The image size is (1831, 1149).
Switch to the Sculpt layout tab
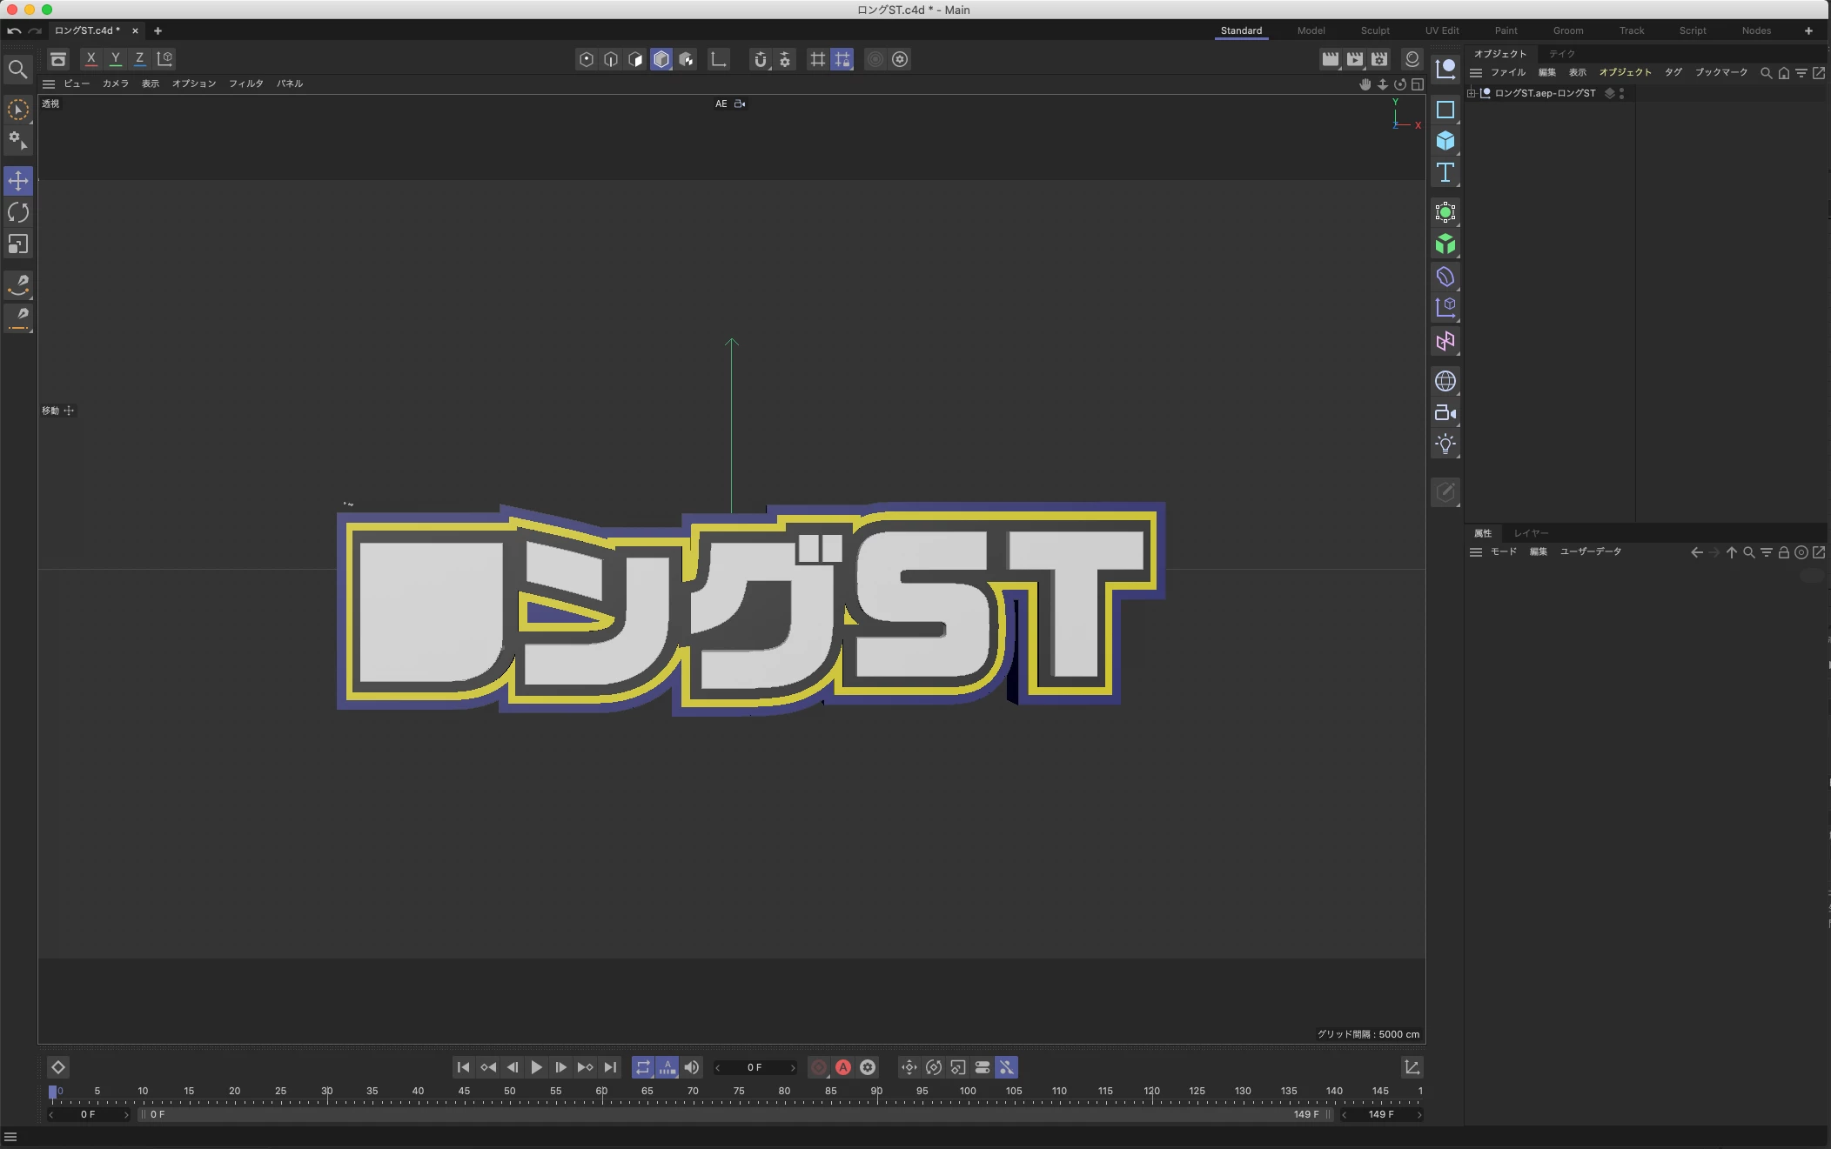pyautogui.click(x=1374, y=30)
